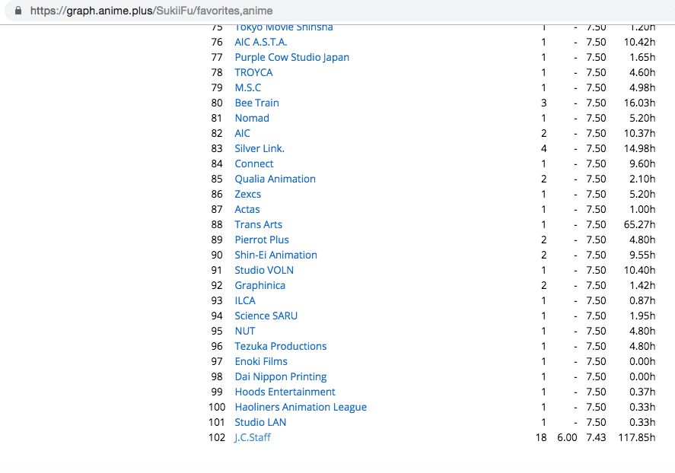
Task: Open the Studio VOLN link
Action: [264, 270]
